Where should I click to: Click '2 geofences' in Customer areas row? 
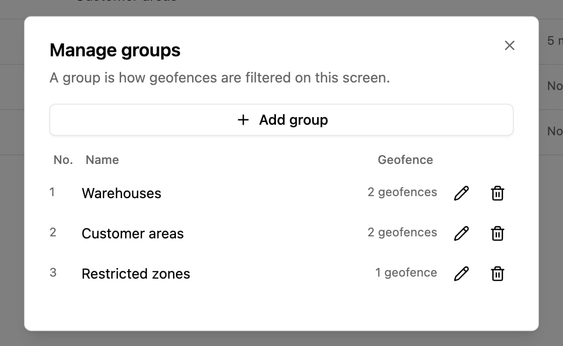402,232
